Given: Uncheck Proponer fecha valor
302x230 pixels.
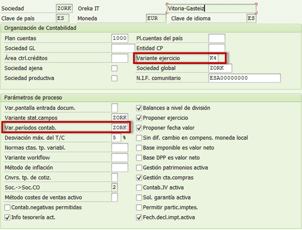Looking at the screenshot, I should tap(139, 128).
